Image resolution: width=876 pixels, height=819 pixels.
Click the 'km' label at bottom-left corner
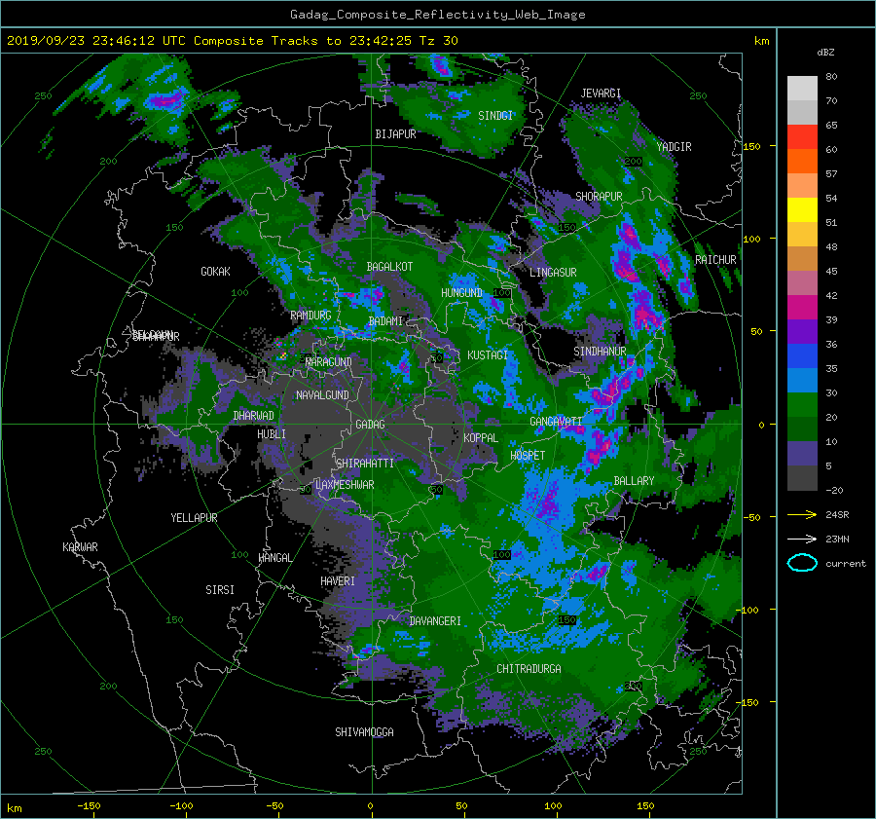point(15,808)
